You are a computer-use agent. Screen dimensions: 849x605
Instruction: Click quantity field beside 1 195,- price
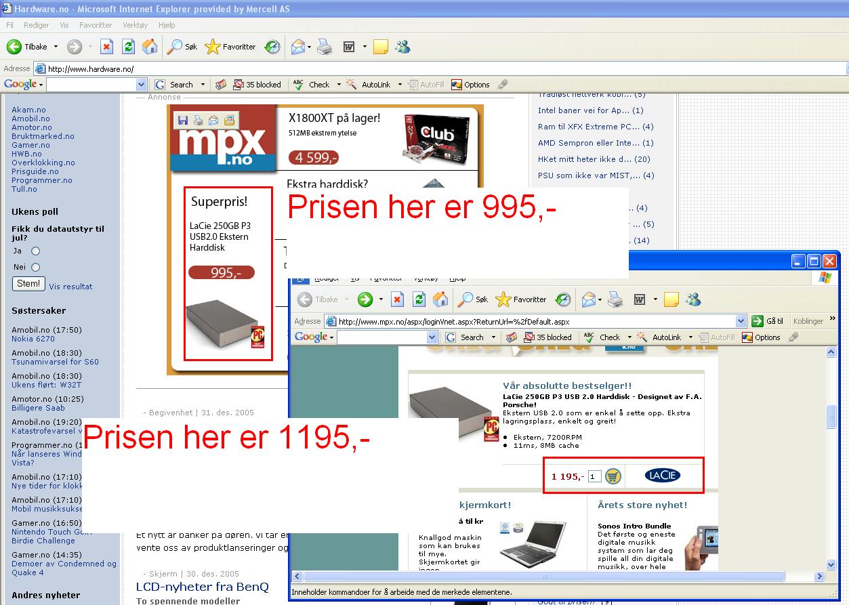coord(595,476)
